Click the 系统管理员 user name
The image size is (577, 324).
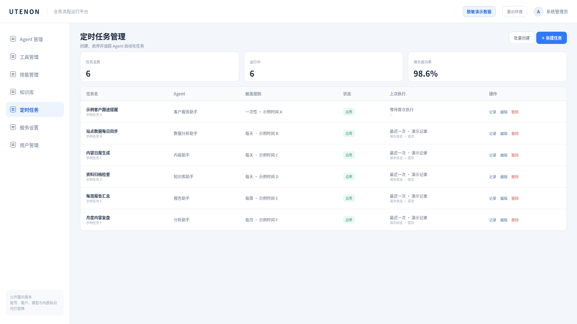pyautogui.click(x=557, y=12)
